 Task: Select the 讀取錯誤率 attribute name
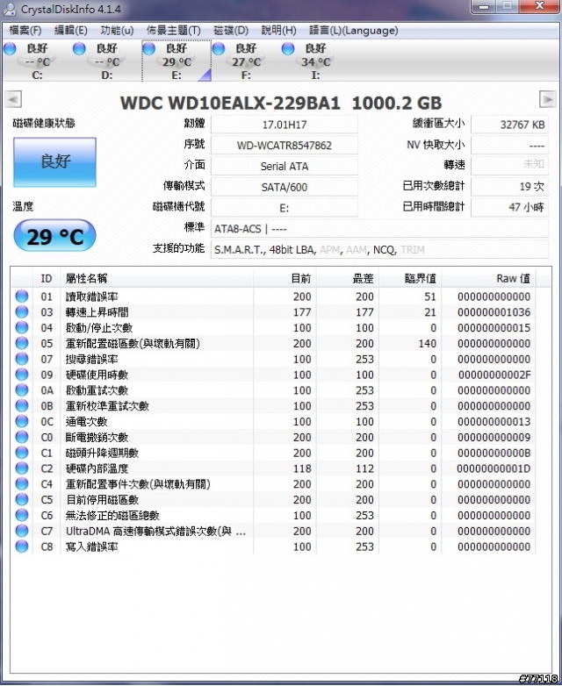click(x=91, y=297)
